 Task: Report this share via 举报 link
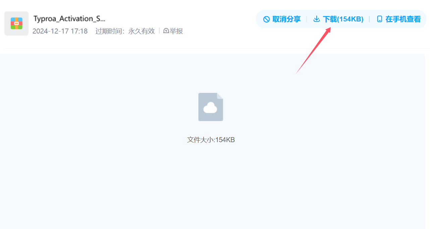coord(176,31)
